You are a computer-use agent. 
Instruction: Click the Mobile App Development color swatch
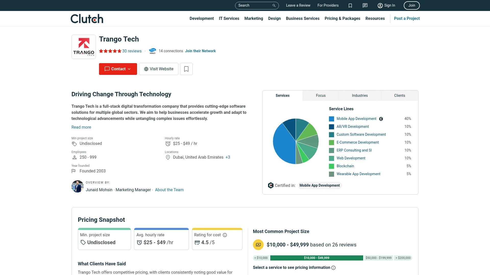332,119
